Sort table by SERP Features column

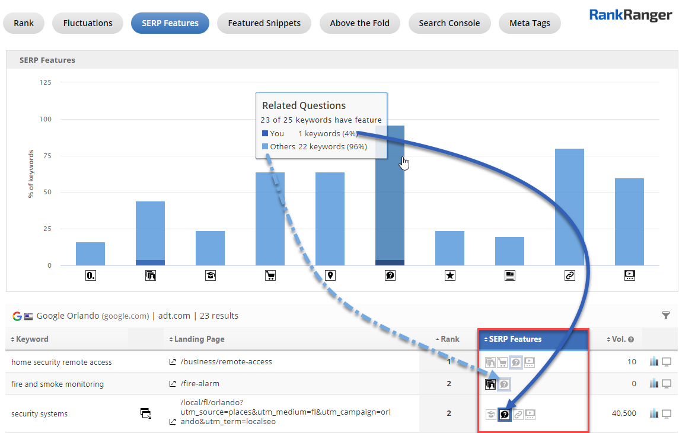point(513,339)
